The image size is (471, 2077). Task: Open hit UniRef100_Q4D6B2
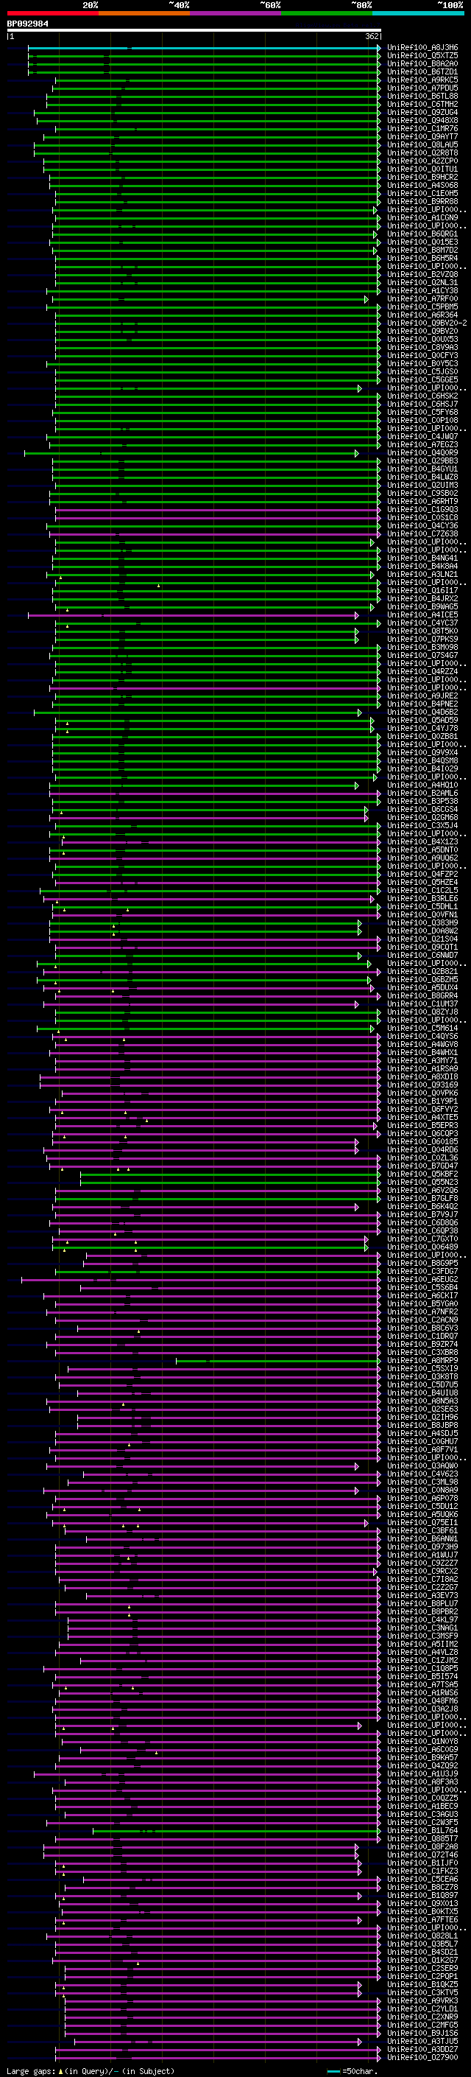pyautogui.click(x=422, y=712)
